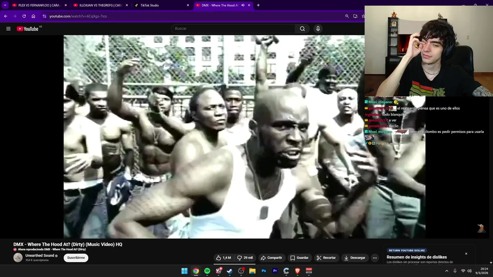Expand the tab search dropdown arrow
The image size is (493, 277).
click(5, 5)
